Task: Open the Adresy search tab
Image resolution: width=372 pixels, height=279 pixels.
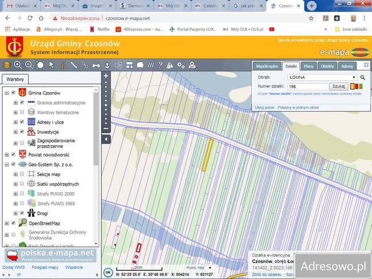Action: coord(347,66)
